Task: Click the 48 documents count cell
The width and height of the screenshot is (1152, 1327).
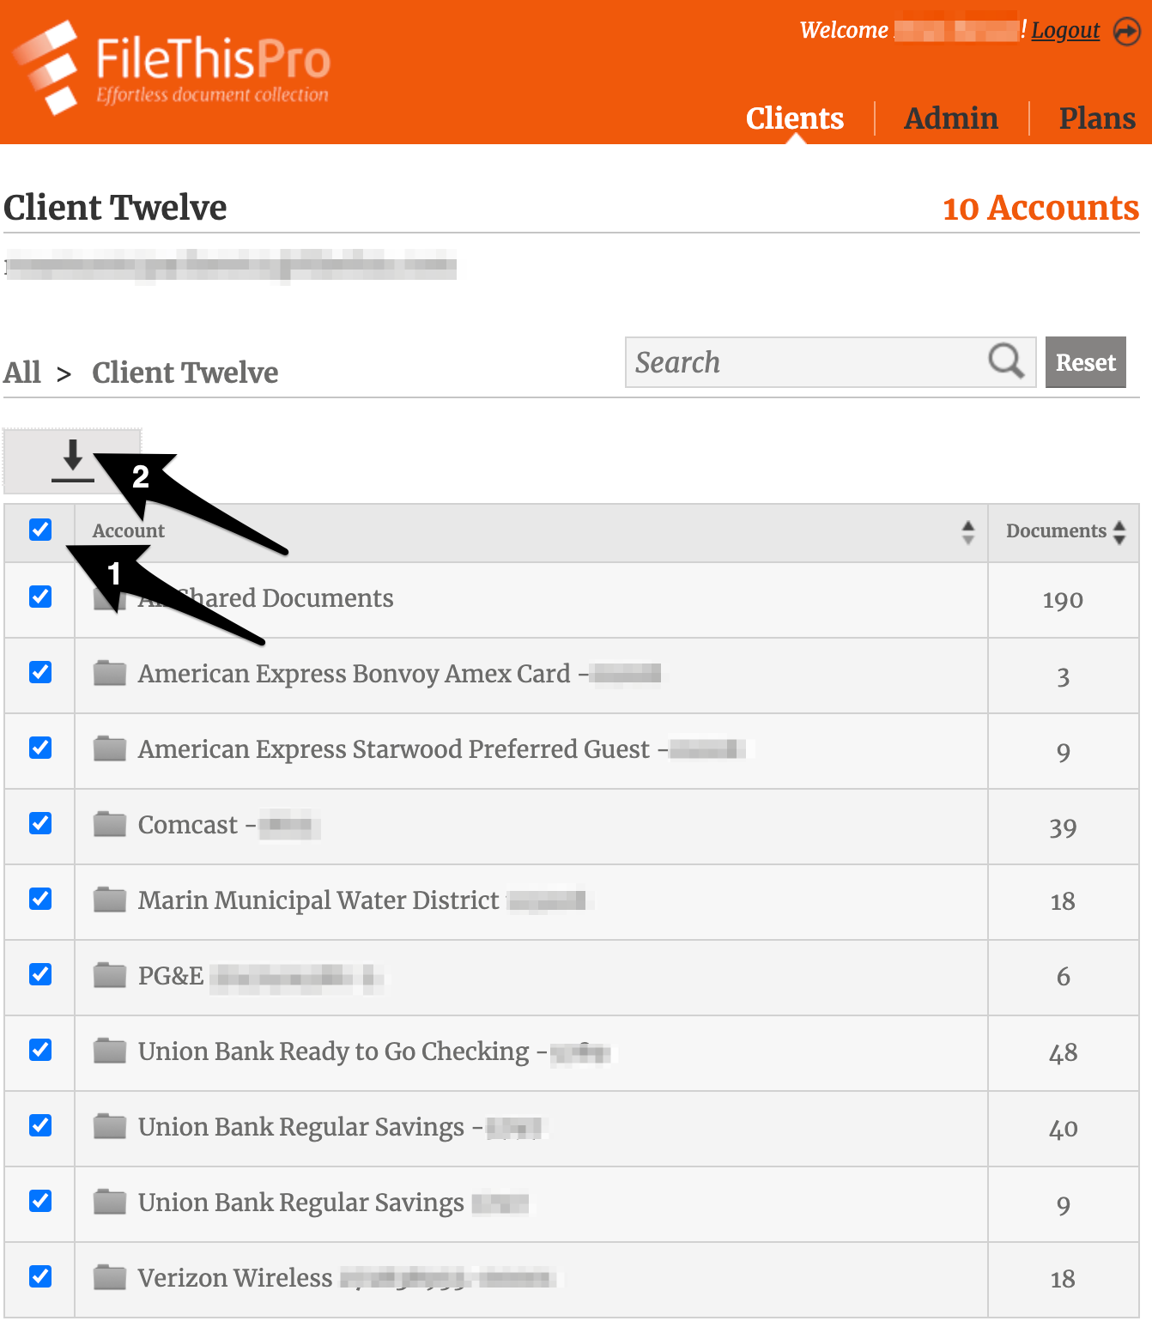Action: coord(1063,1053)
